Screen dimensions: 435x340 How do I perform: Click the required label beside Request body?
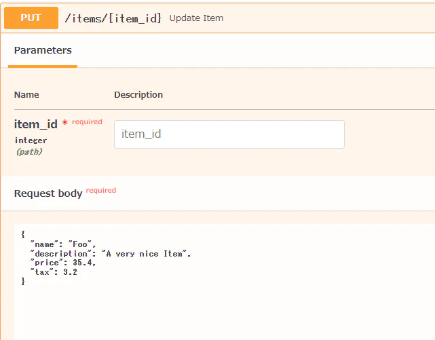pos(101,190)
